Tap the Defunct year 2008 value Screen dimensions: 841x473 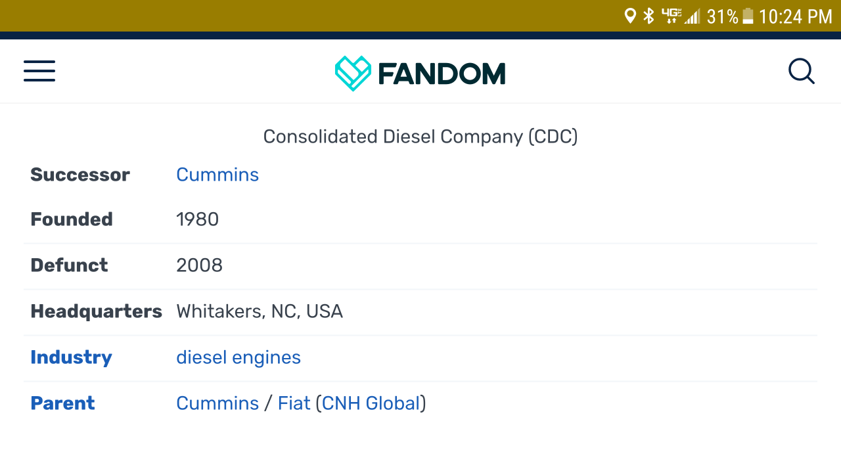(199, 265)
